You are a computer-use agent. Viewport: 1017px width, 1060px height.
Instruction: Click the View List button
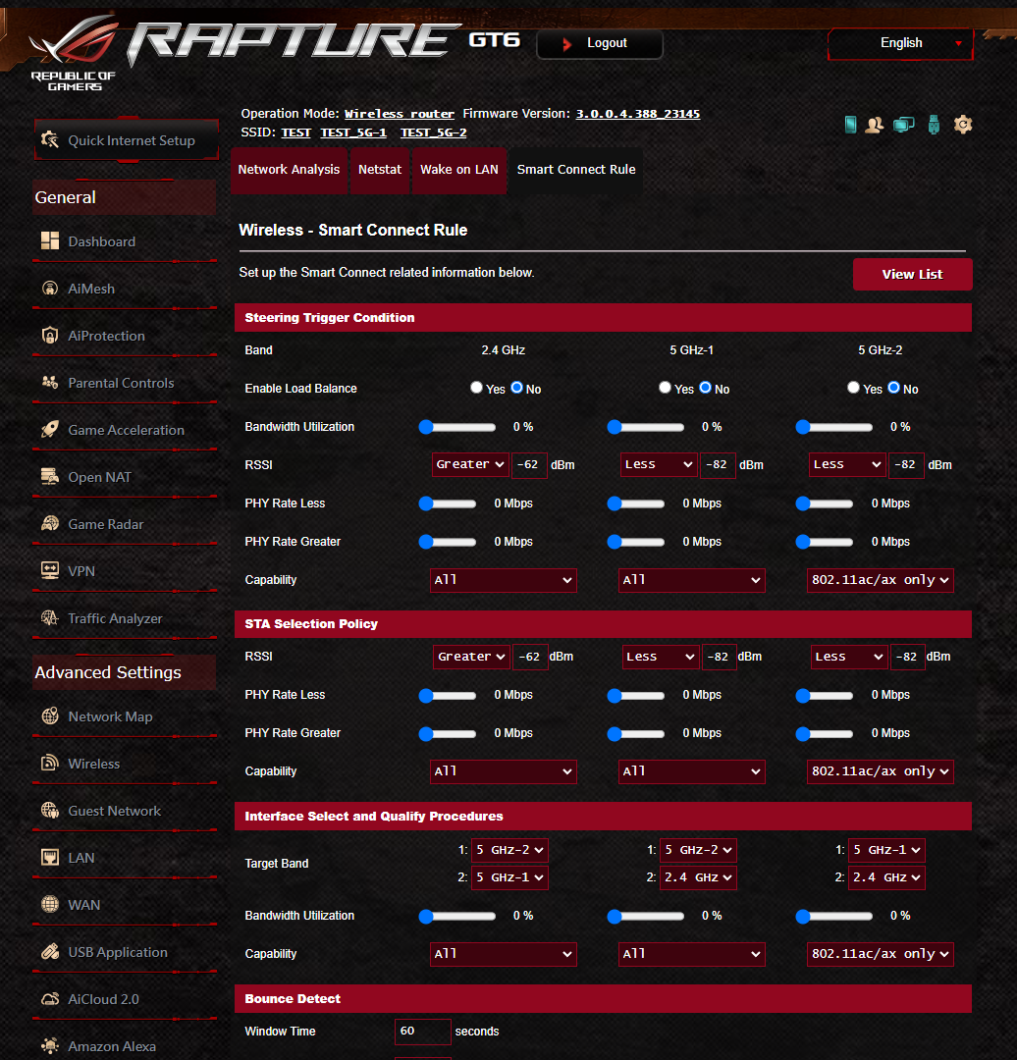(x=912, y=275)
